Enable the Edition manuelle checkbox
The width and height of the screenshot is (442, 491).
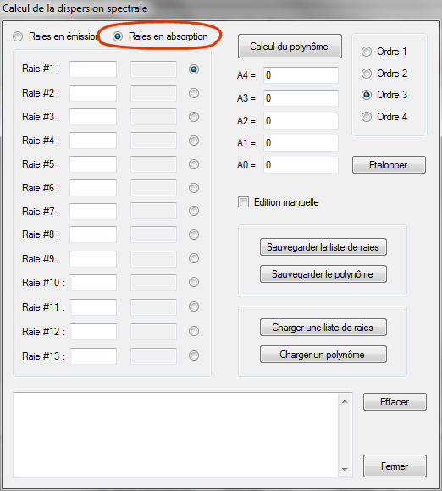[243, 202]
